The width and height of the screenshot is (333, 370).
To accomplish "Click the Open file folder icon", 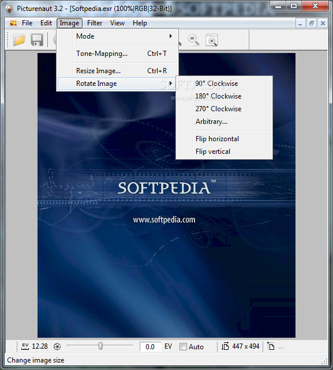I will [20, 40].
